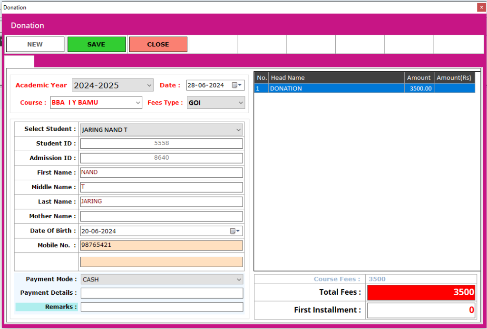Expand the Payment Mode dropdown
The height and width of the screenshot is (329, 487).
(238, 280)
